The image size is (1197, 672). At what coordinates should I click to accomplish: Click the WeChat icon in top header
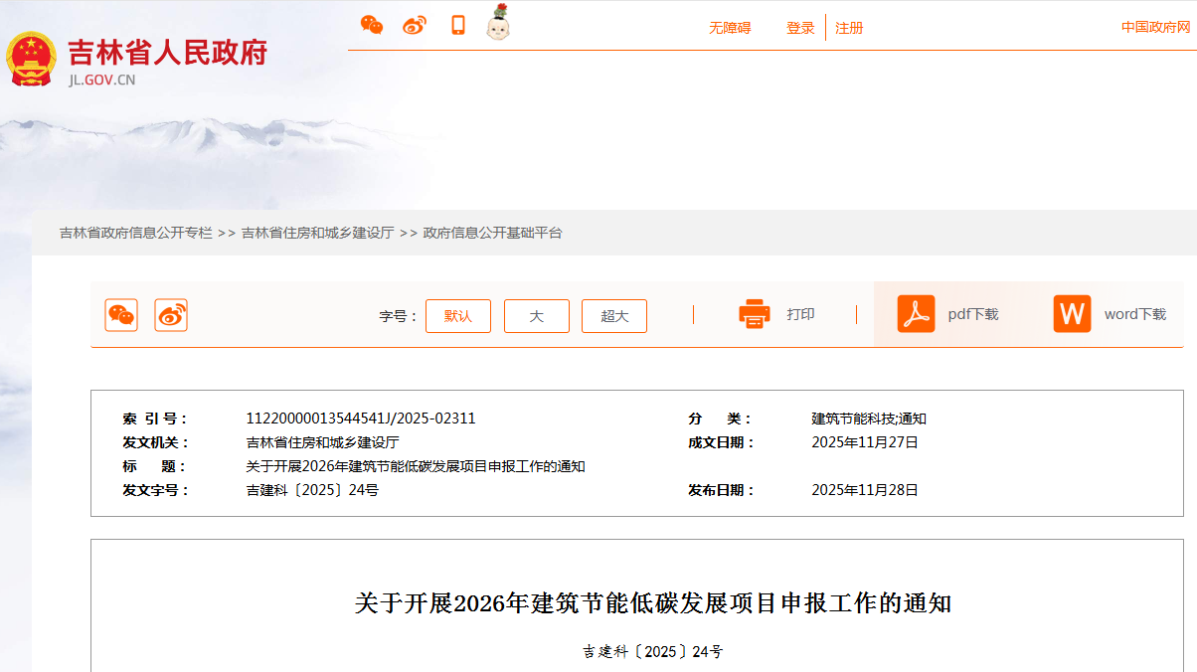(x=372, y=26)
